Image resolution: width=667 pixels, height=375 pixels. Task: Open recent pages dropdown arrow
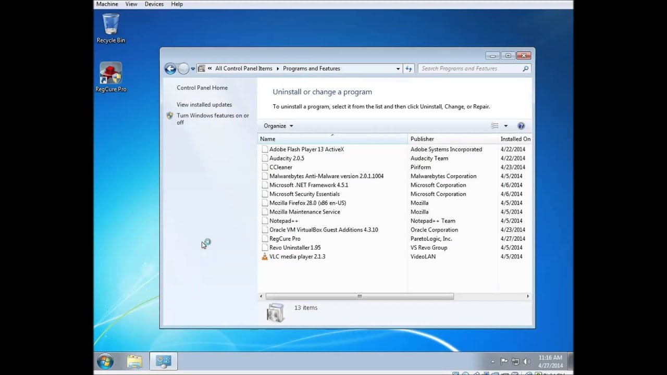pos(193,68)
